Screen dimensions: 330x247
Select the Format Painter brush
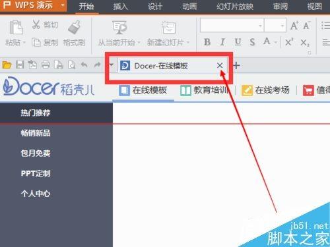(74, 27)
